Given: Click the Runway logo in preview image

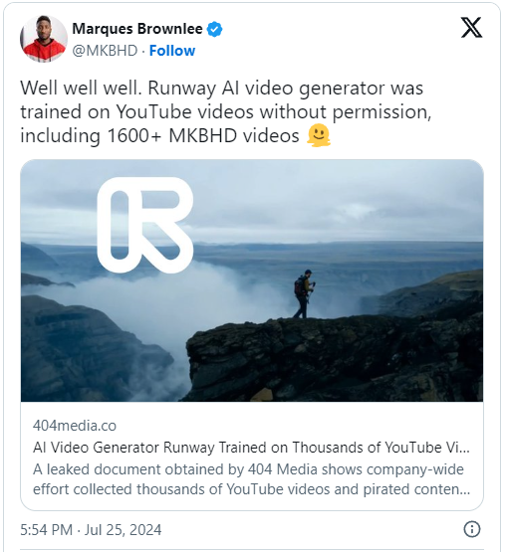Looking at the screenshot, I should [x=145, y=225].
